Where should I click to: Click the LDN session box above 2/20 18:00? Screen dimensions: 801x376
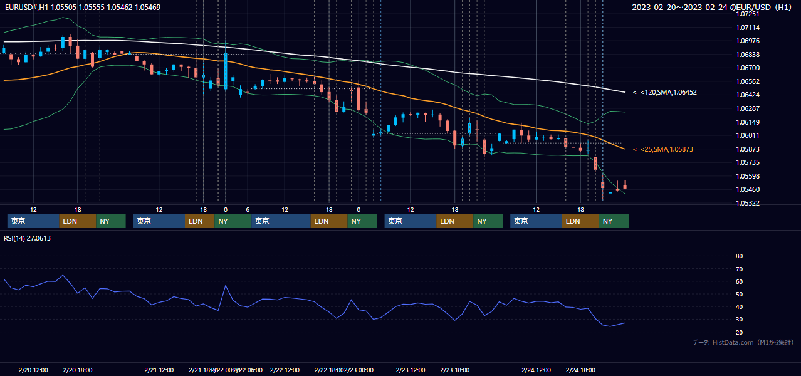click(78, 221)
